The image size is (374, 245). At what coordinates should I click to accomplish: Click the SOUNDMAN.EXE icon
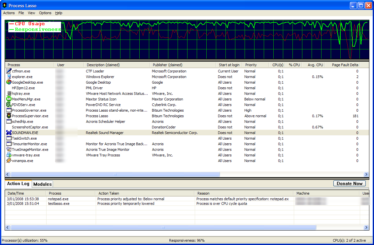9,132
